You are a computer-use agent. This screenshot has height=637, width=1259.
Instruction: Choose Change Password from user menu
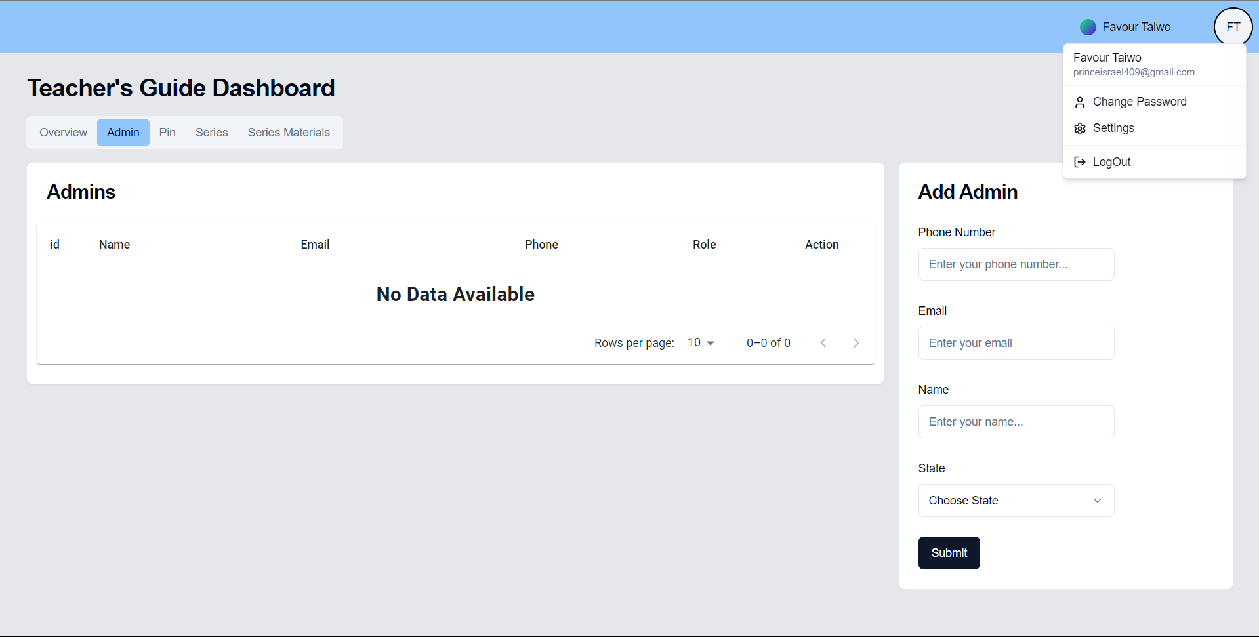tap(1139, 102)
